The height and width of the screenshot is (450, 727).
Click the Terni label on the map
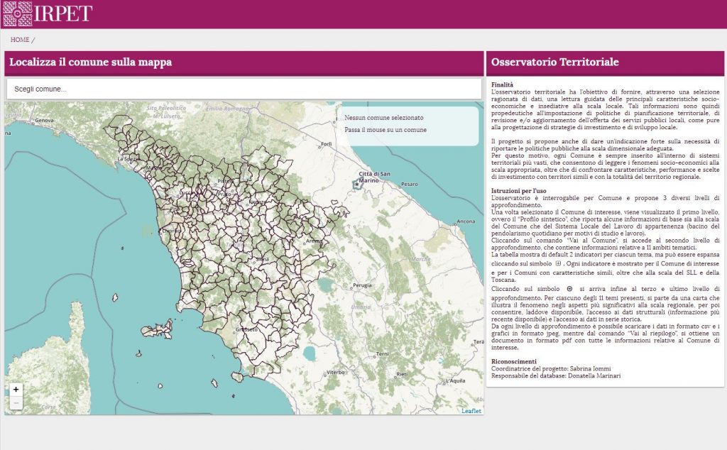tap(383, 354)
